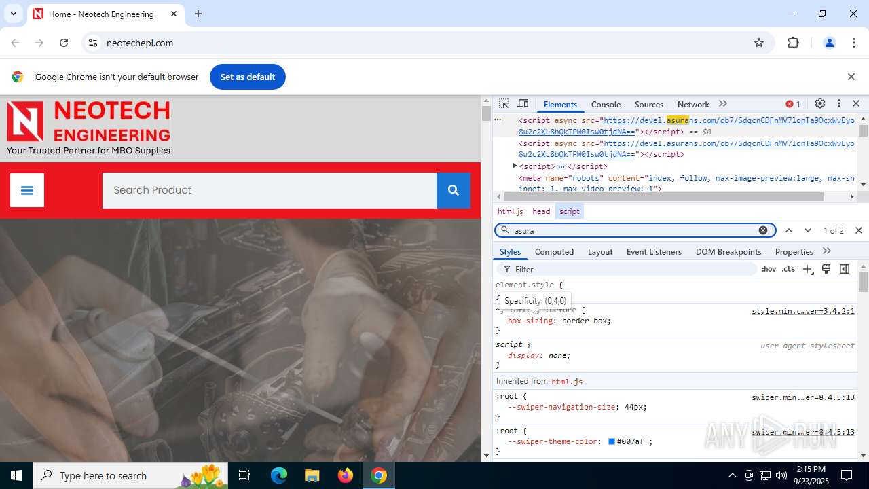The height and width of the screenshot is (489, 869).
Task: Click the blue search button on Neotech site
Action: point(454,190)
